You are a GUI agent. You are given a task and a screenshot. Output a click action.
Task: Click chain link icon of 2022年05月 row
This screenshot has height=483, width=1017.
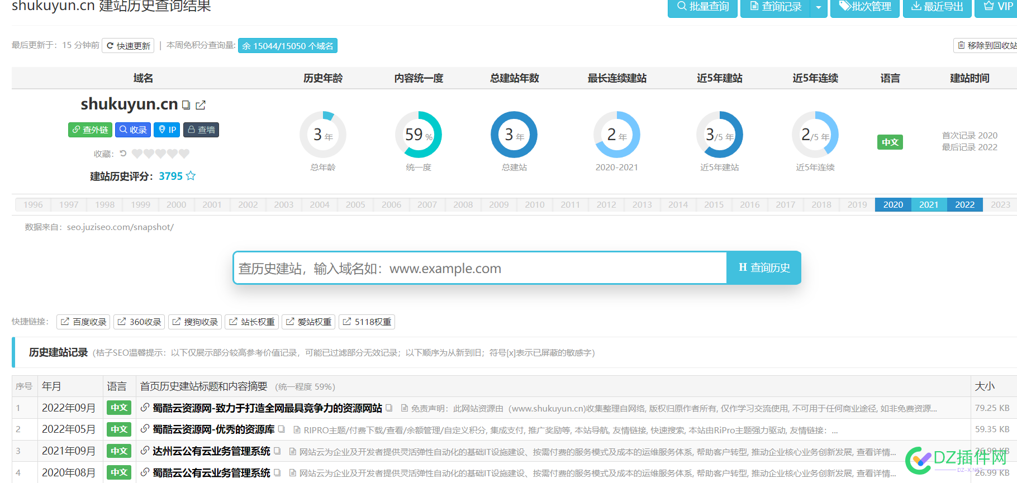[x=145, y=429]
